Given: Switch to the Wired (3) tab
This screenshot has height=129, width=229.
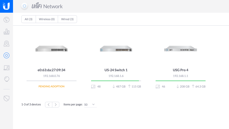Looking at the screenshot, I should click(x=67, y=19).
